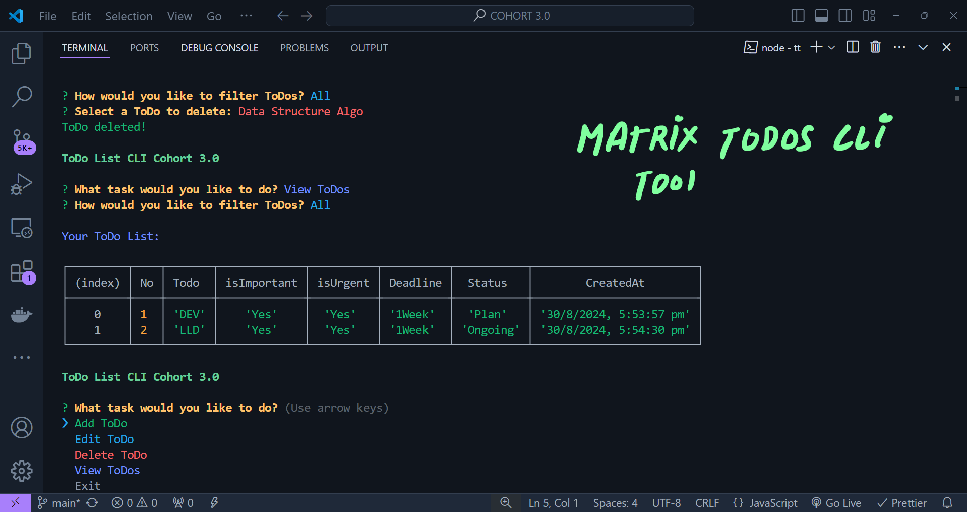The height and width of the screenshot is (512, 967).
Task: Change line ending via CRLF
Action: (x=707, y=503)
